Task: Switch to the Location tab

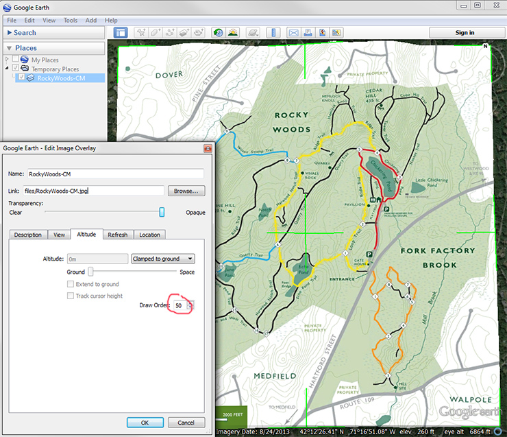Action: pos(149,235)
